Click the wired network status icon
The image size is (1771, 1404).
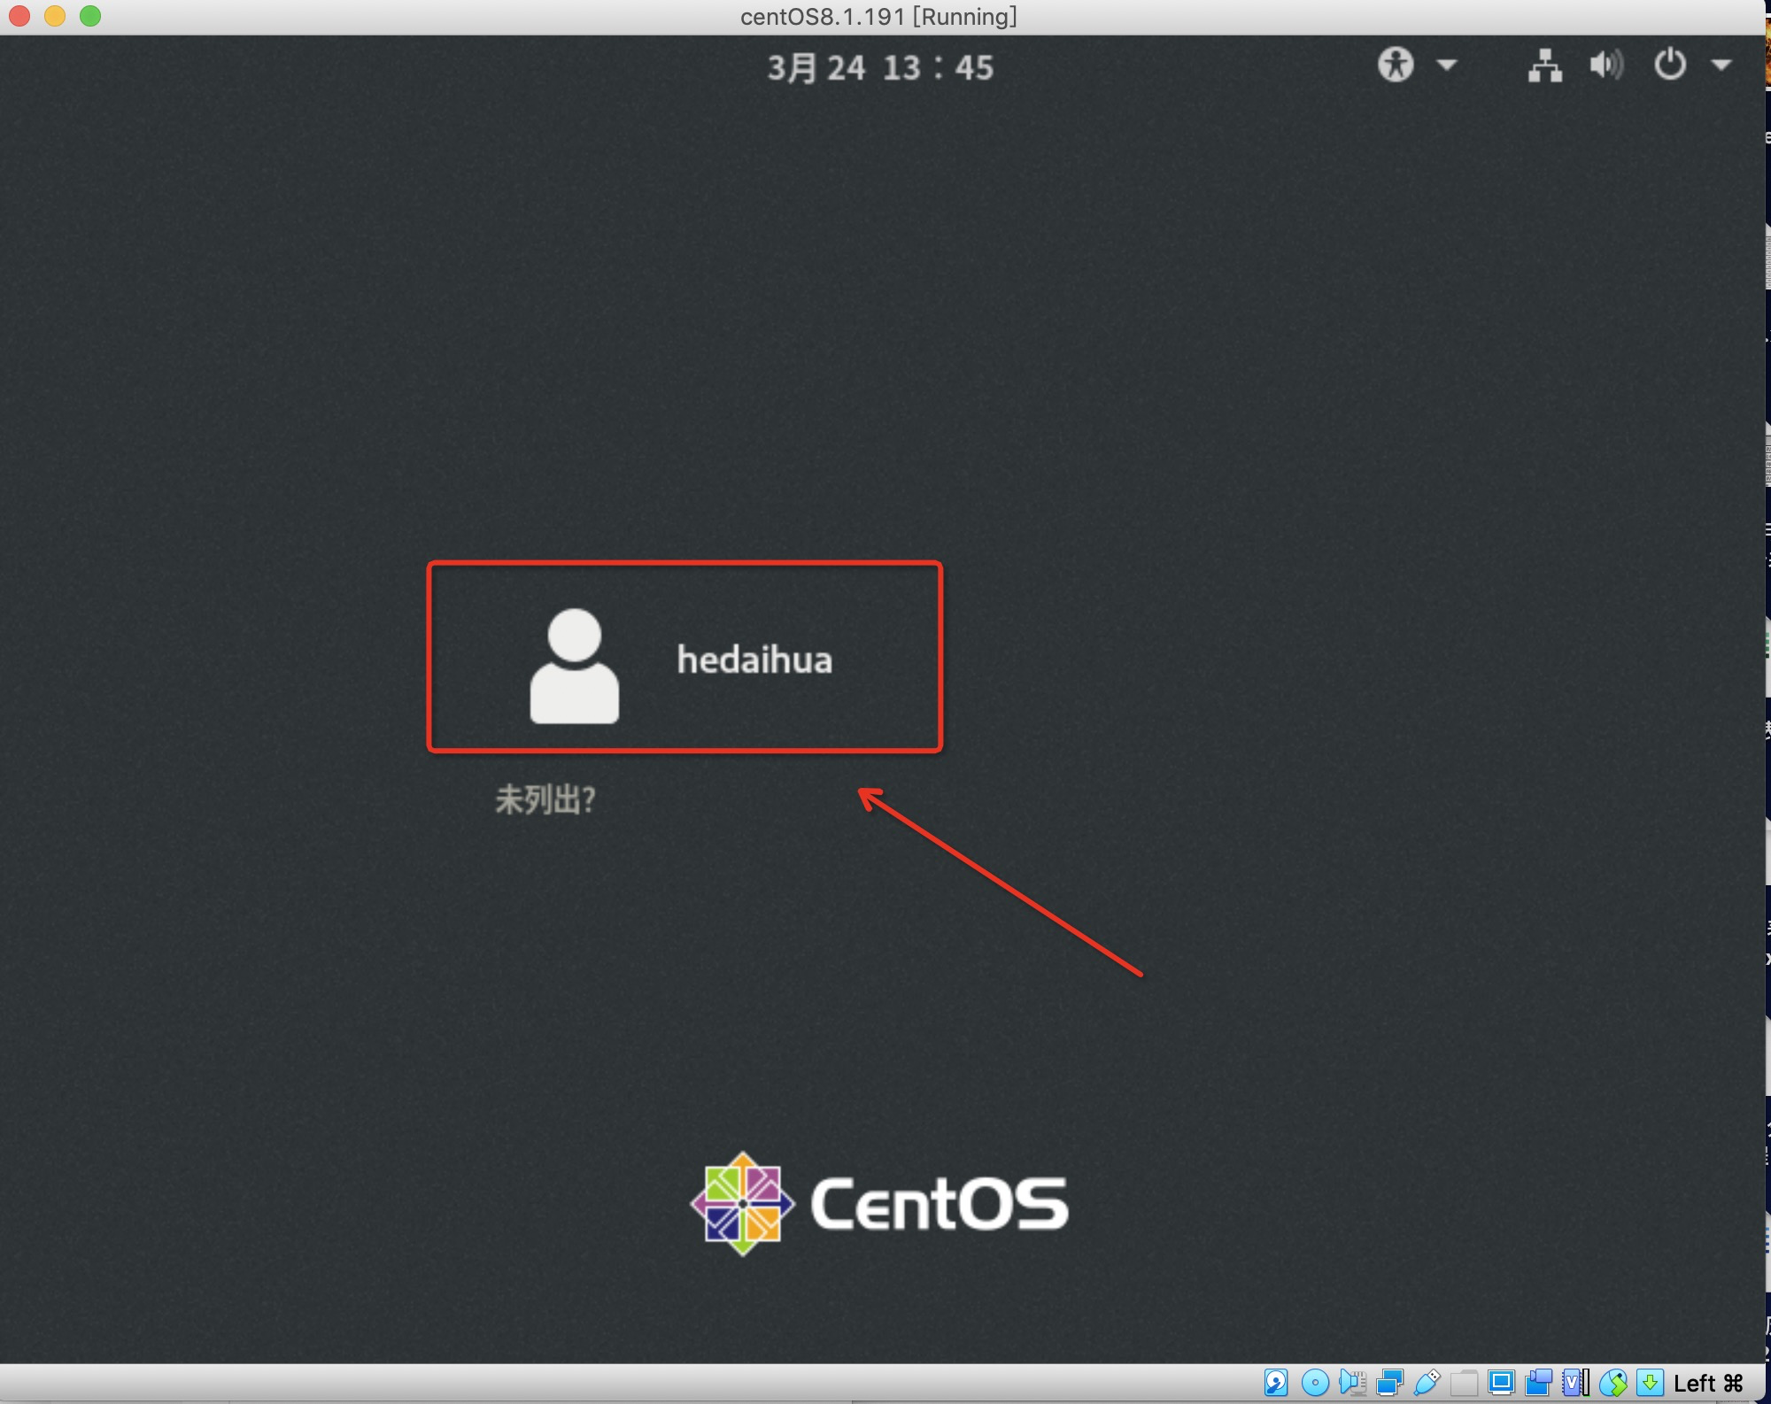(x=1544, y=66)
